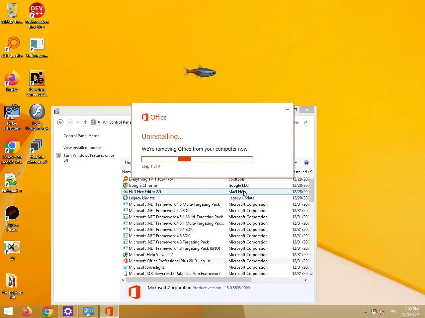This screenshot has width=425, height=318.
Task: Open the Programs and Features help icon
Action: point(306,163)
